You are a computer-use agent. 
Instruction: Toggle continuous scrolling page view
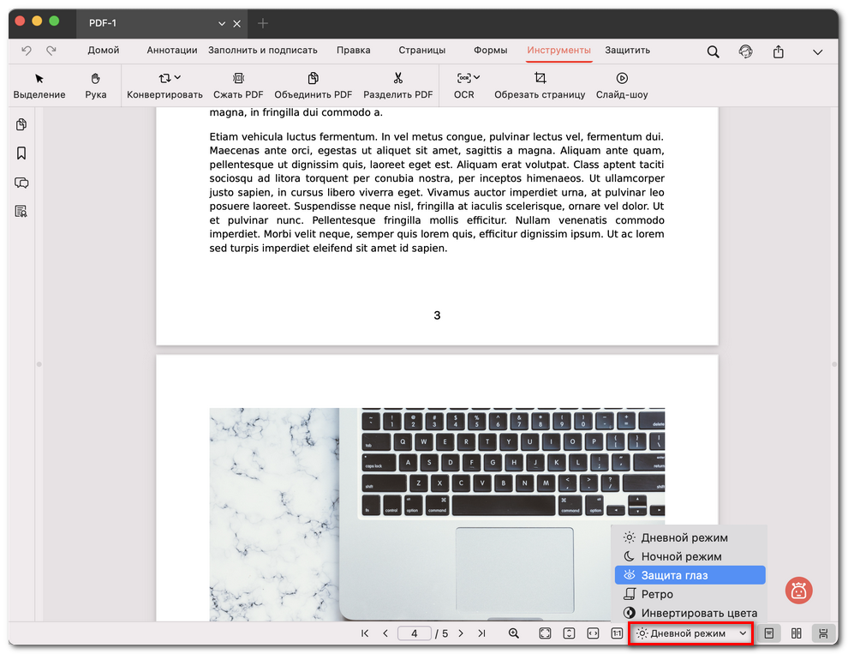point(823,633)
